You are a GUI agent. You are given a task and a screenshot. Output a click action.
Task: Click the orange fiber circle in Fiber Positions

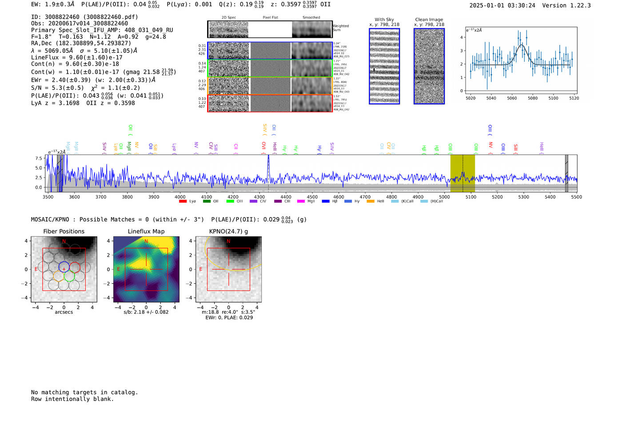pyautogui.click(x=59, y=276)
